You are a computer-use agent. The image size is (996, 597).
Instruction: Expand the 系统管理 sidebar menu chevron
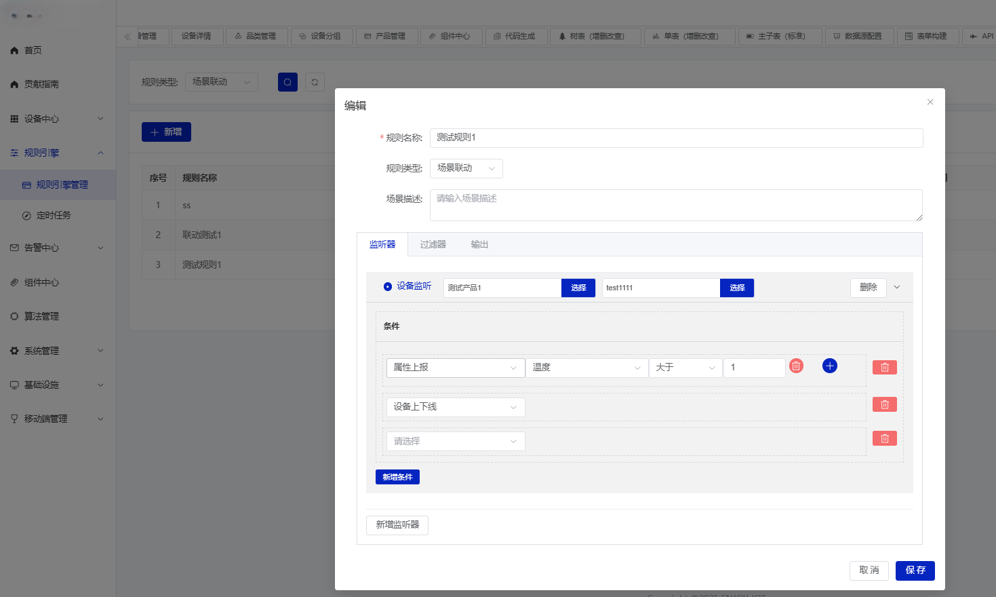[101, 351]
